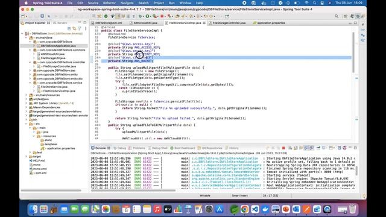Open Music app from the Dock
The image size is (386, 217).
157,209
